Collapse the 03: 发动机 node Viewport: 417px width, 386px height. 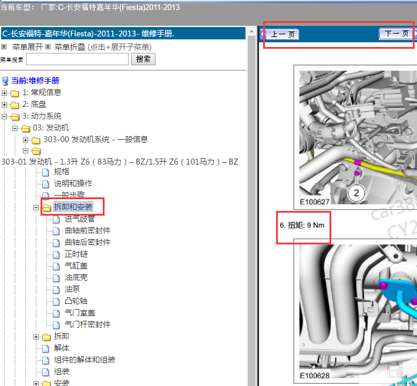pos(15,129)
